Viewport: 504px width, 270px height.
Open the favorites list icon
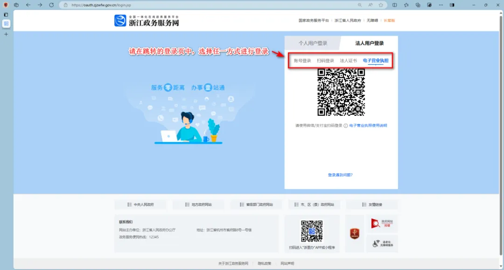pos(406,5)
